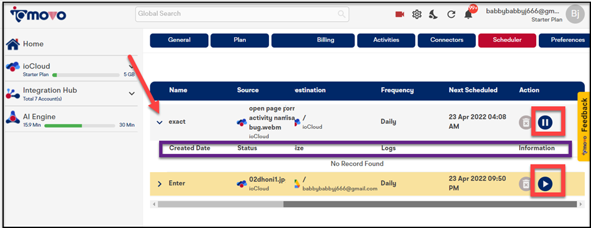
Task: Click ioCloud source icon in Enter row
Action: click(241, 183)
